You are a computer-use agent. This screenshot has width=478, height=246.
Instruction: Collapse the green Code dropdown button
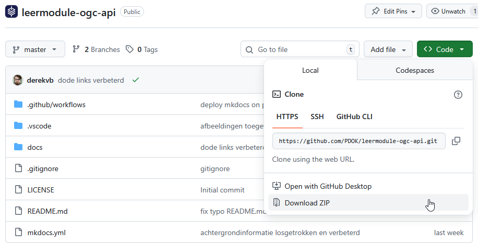(445, 49)
